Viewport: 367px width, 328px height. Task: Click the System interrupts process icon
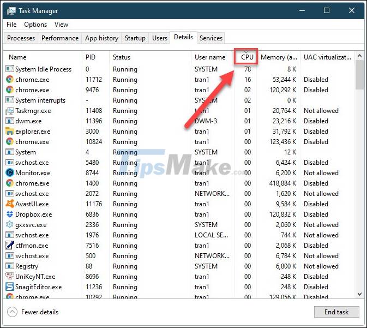[x=10, y=100]
